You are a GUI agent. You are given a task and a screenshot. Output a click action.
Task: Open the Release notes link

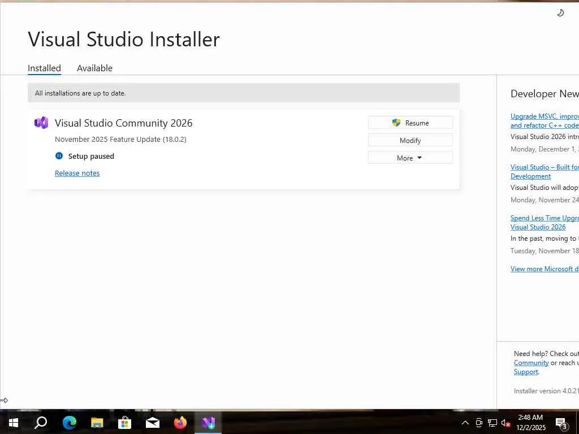point(77,173)
